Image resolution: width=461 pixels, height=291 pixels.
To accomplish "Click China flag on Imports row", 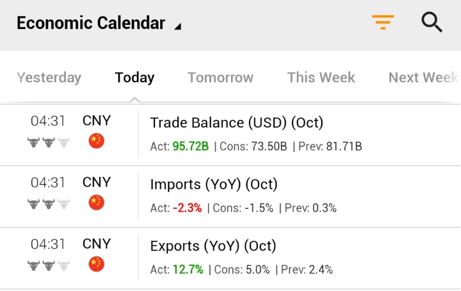I will click(97, 203).
